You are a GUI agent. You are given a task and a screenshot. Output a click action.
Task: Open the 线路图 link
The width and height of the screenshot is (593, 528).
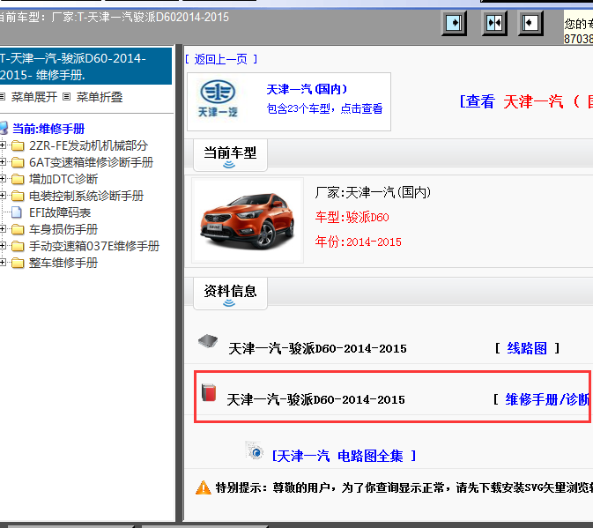tap(527, 348)
